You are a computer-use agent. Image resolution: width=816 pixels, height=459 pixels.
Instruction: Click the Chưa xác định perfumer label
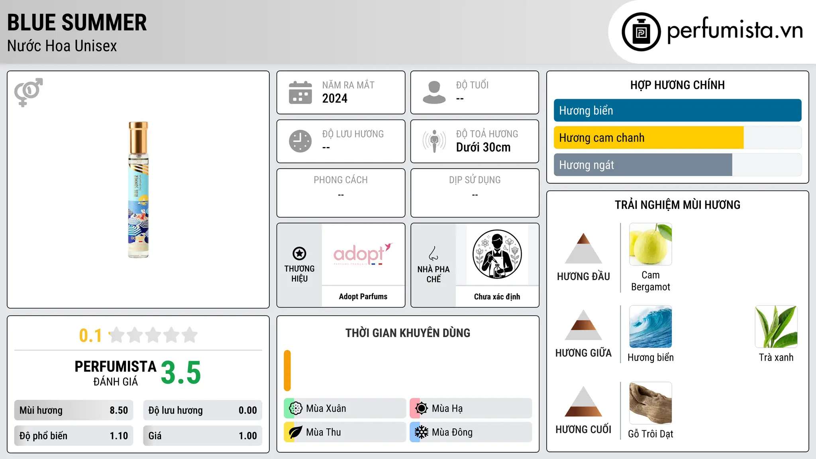pyautogui.click(x=497, y=296)
